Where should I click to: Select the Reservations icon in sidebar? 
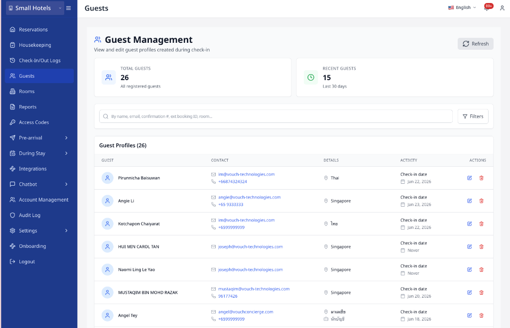12,29
